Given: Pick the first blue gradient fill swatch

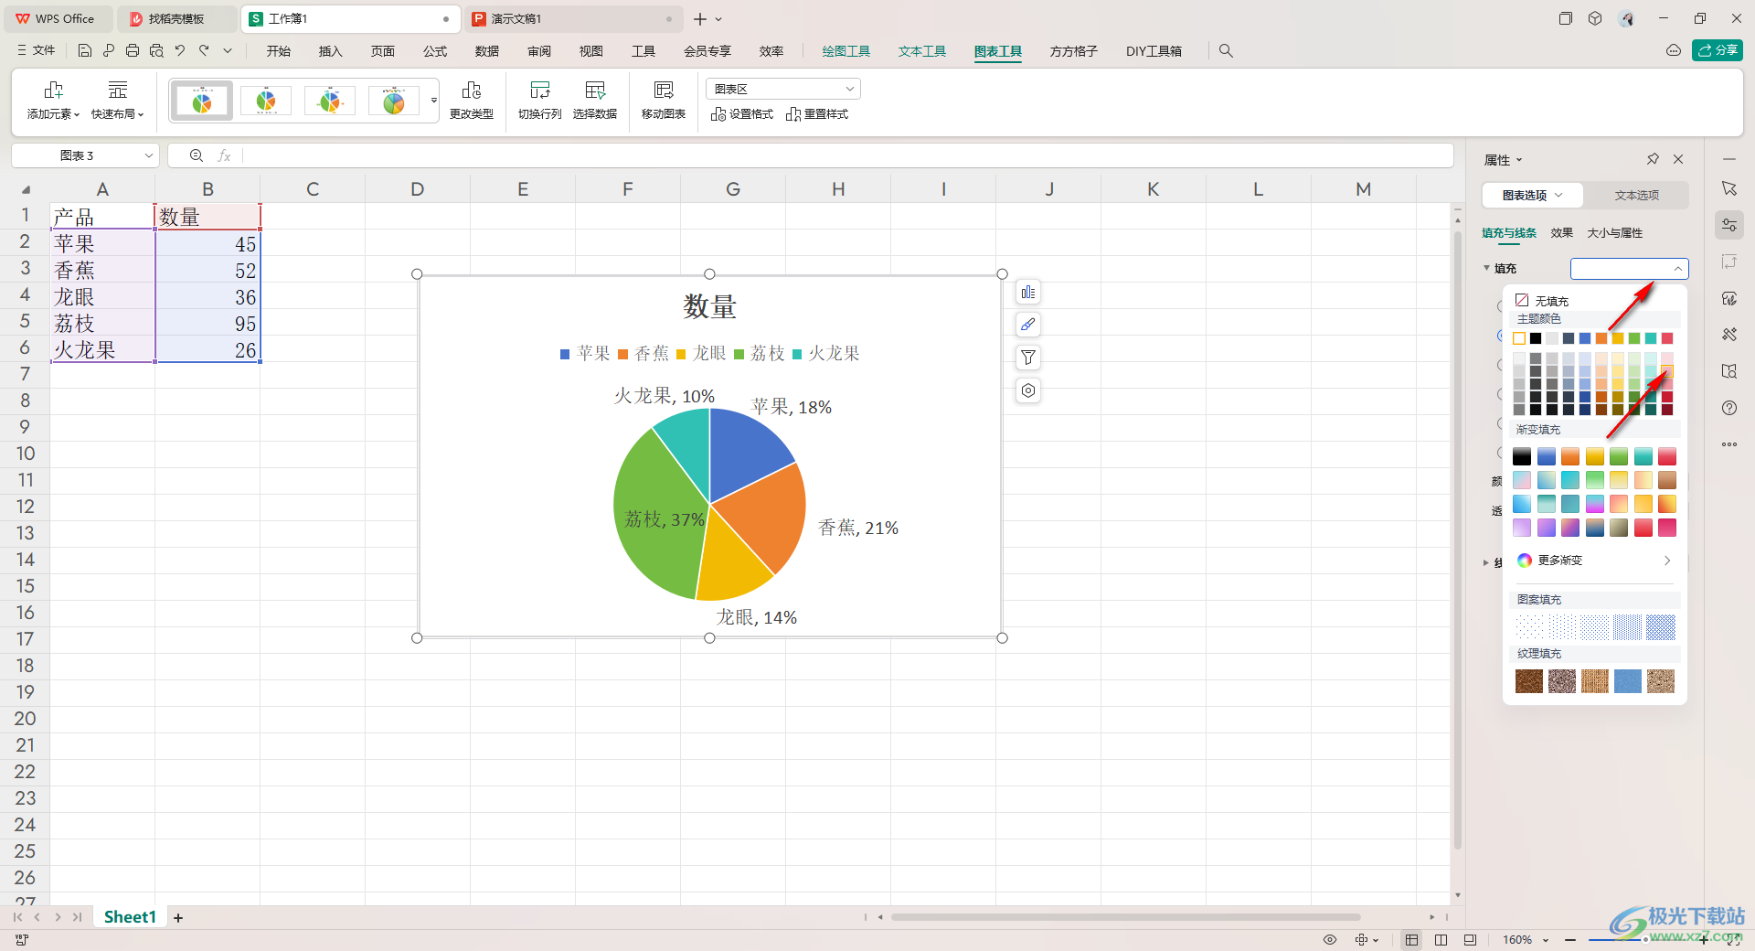Looking at the screenshot, I should [x=1546, y=456].
